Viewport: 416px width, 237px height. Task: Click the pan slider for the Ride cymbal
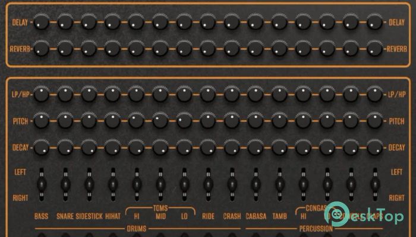click(207, 185)
